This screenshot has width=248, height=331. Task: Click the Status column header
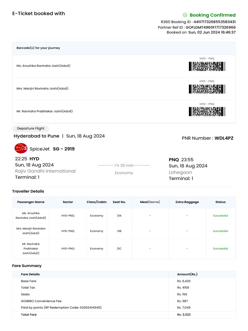pos(220,202)
